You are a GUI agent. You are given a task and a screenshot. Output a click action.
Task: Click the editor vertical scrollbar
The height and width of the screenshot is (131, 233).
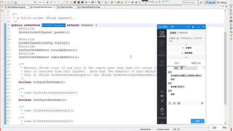click(x=225, y=68)
